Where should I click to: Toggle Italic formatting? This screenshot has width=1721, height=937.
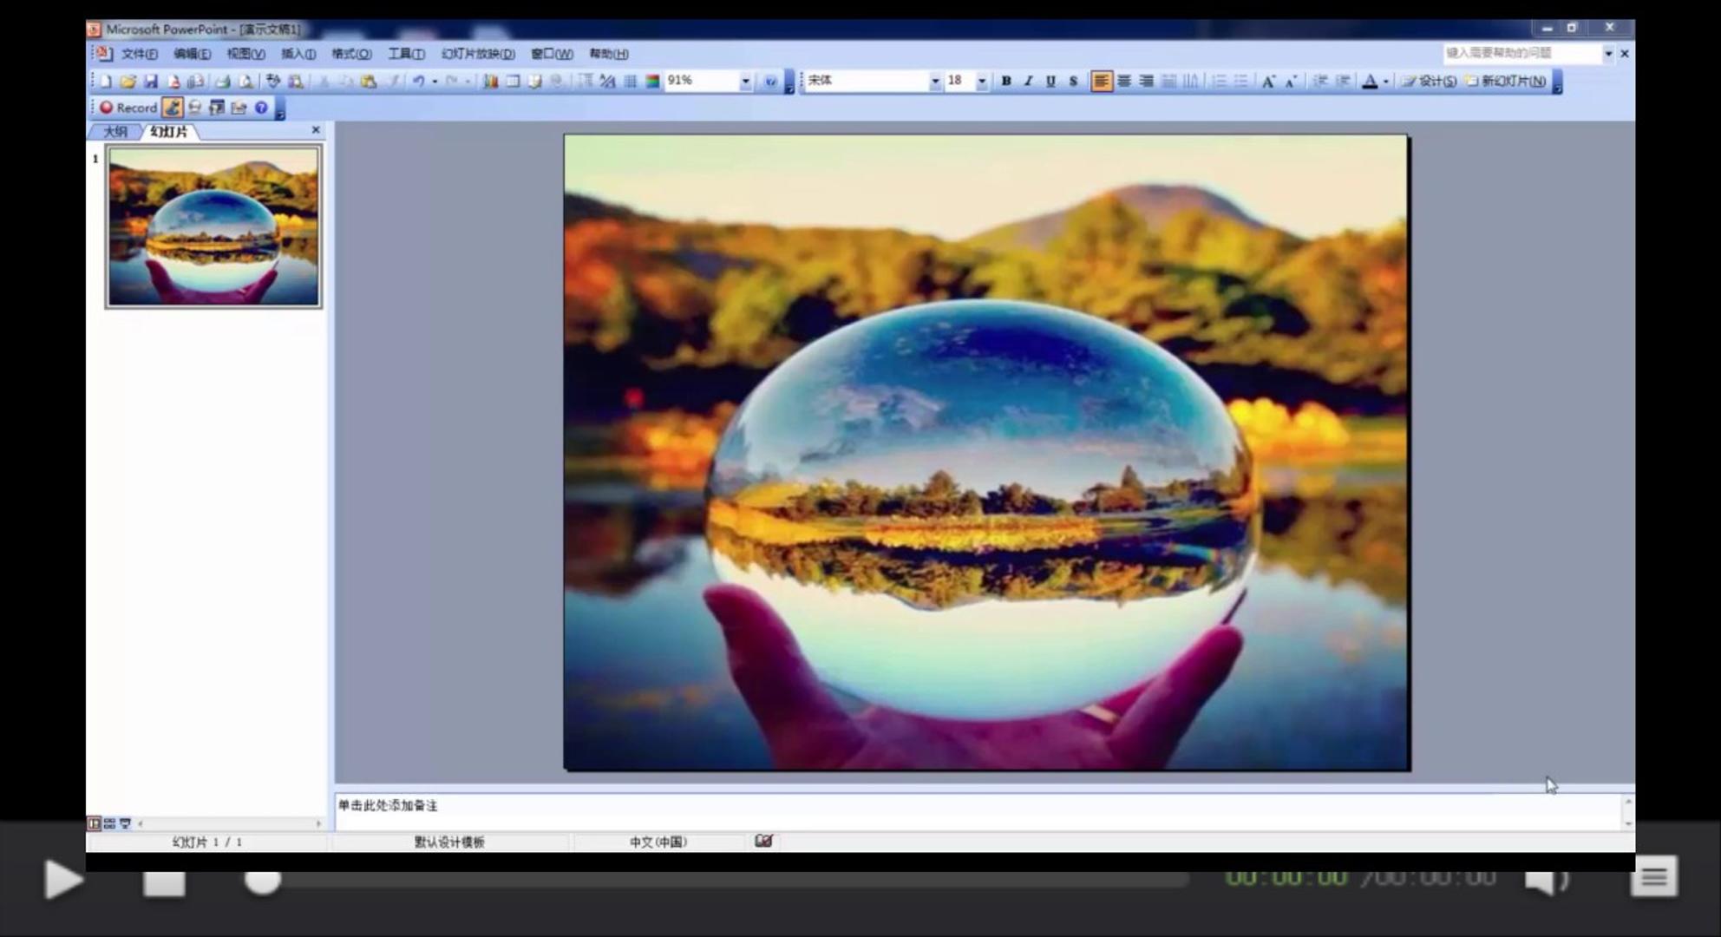(x=1028, y=81)
